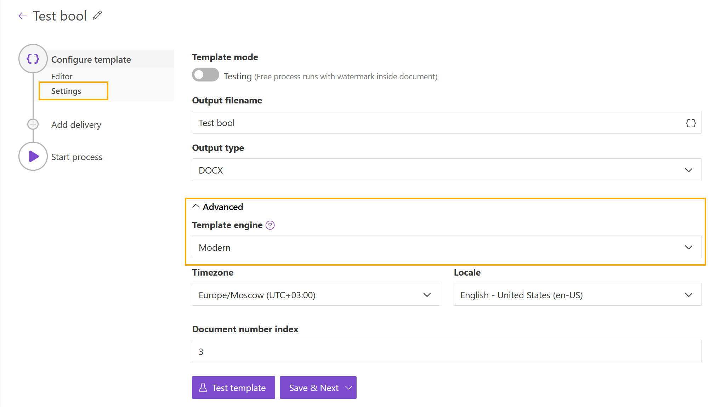710x407 pixels.
Task: Open the Template engine Modern dropdown
Action: click(446, 247)
